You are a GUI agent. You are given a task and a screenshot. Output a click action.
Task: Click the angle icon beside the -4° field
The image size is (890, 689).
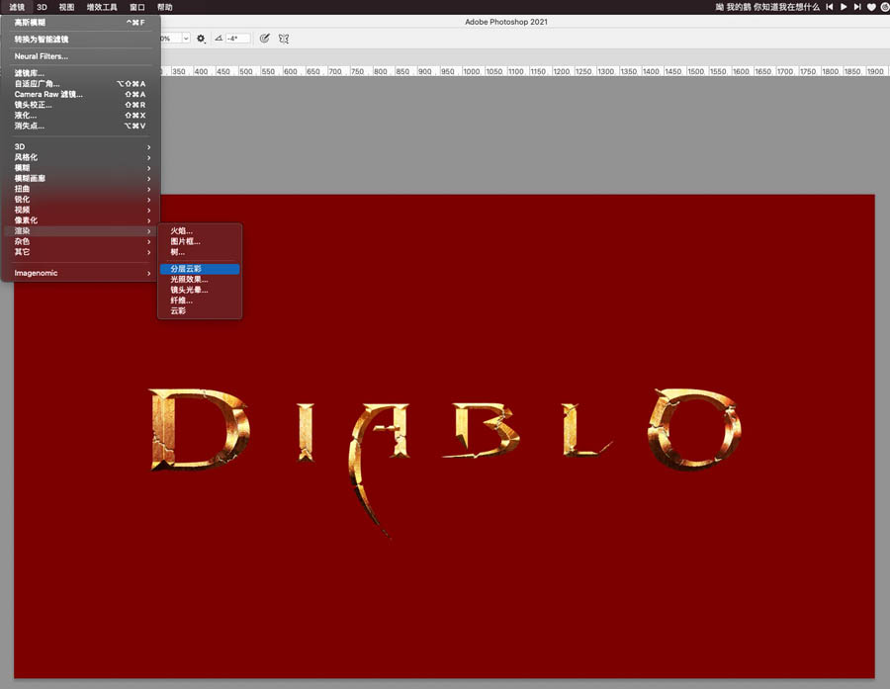218,39
